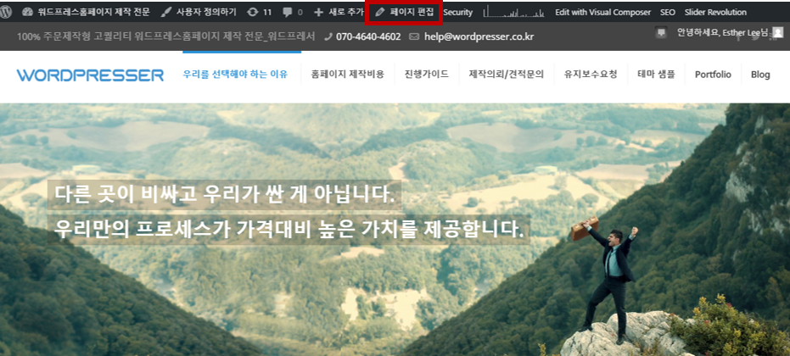Open the Slider Revolution menu
790x356 pixels.
coord(715,12)
